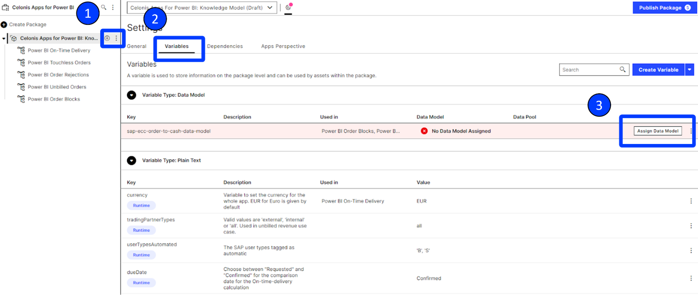Collapse the Variable Type: Plain Text section
Viewport: 698px width, 295px height.
pos(131,160)
